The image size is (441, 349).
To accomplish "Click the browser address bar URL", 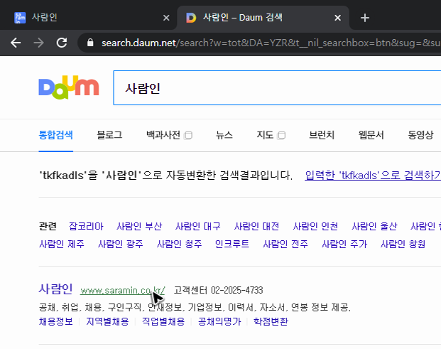I will pyautogui.click(x=271, y=43).
